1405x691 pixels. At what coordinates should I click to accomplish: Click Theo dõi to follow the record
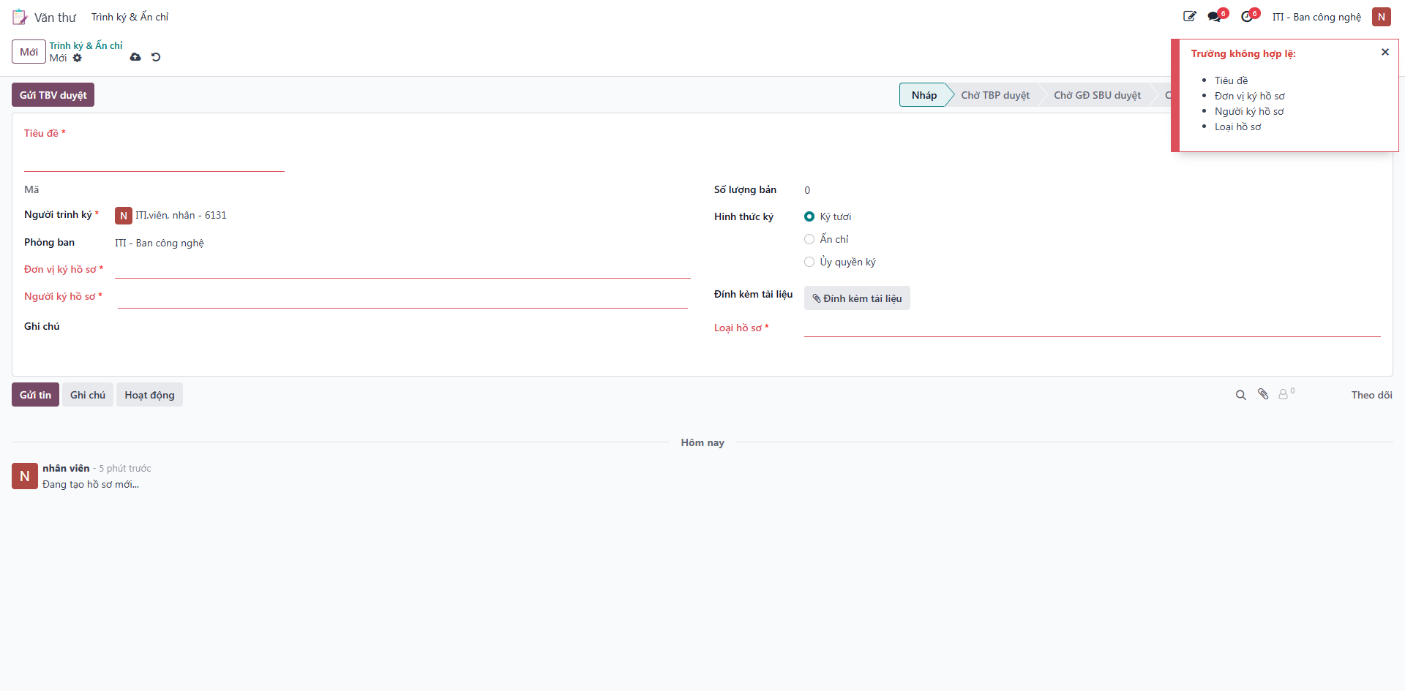(1371, 395)
